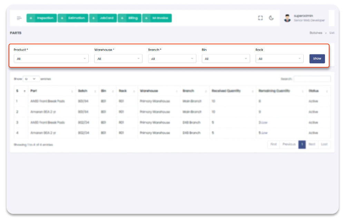Sort table by Status column
The width and height of the screenshot is (345, 218).
(318, 91)
